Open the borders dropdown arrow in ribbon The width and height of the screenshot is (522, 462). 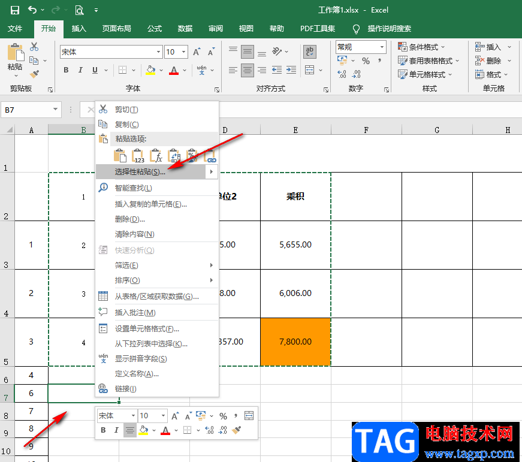(134, 70)
